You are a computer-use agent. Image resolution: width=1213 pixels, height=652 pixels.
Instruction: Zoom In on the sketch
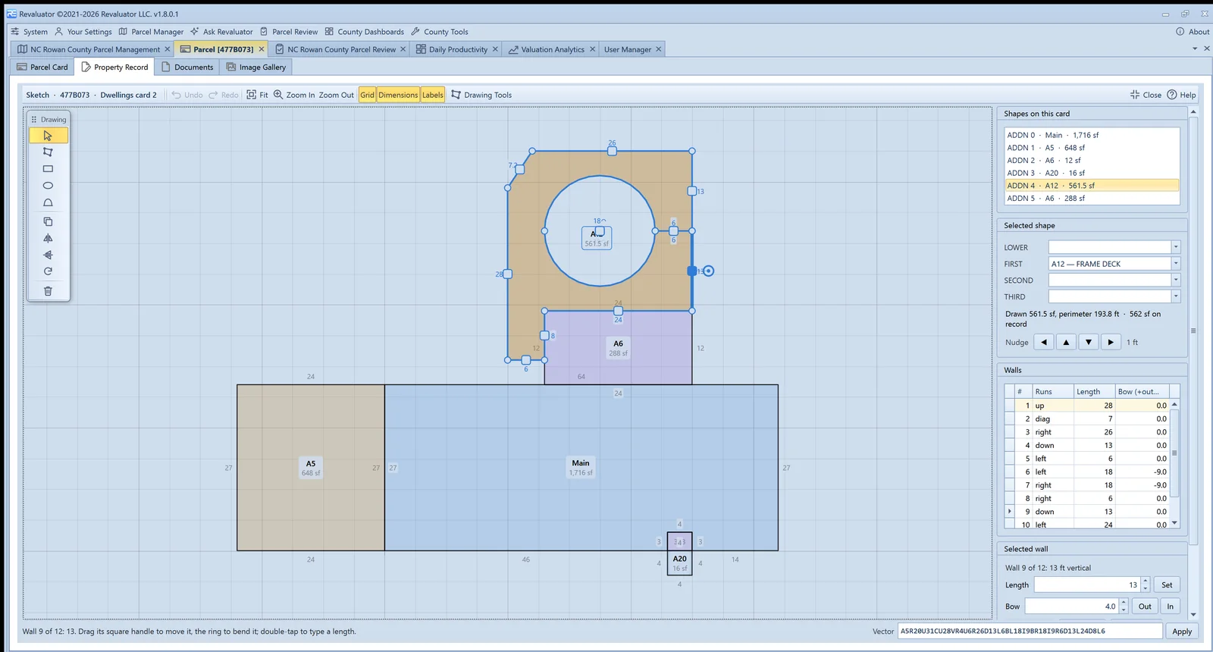(x=294, y=95)
